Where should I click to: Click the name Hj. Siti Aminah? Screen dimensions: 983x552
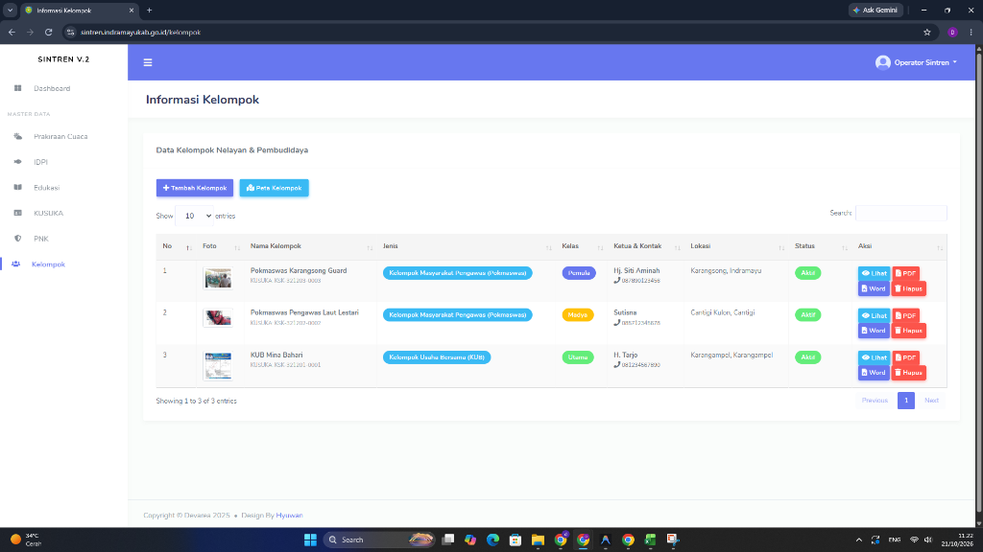pyautogui.click(x=636, y=271)
